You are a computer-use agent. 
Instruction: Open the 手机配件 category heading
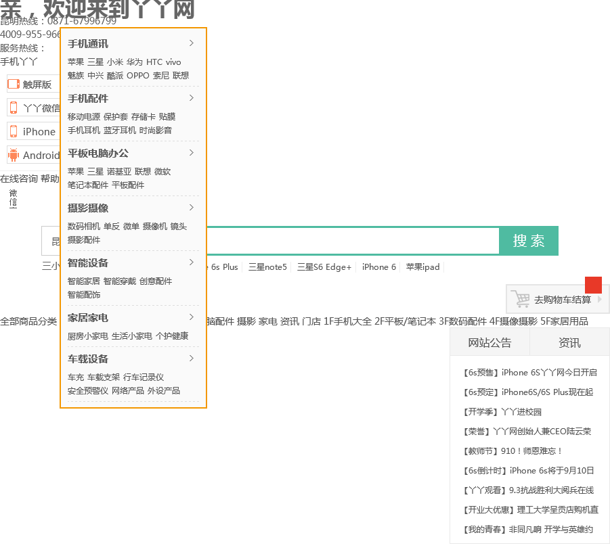tap(88, 99)
